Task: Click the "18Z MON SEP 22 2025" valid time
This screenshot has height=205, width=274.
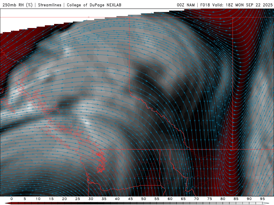Action: 249,5
